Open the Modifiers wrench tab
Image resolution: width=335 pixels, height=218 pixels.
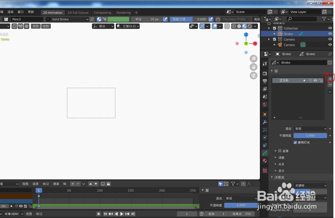[x=265, y=122]
